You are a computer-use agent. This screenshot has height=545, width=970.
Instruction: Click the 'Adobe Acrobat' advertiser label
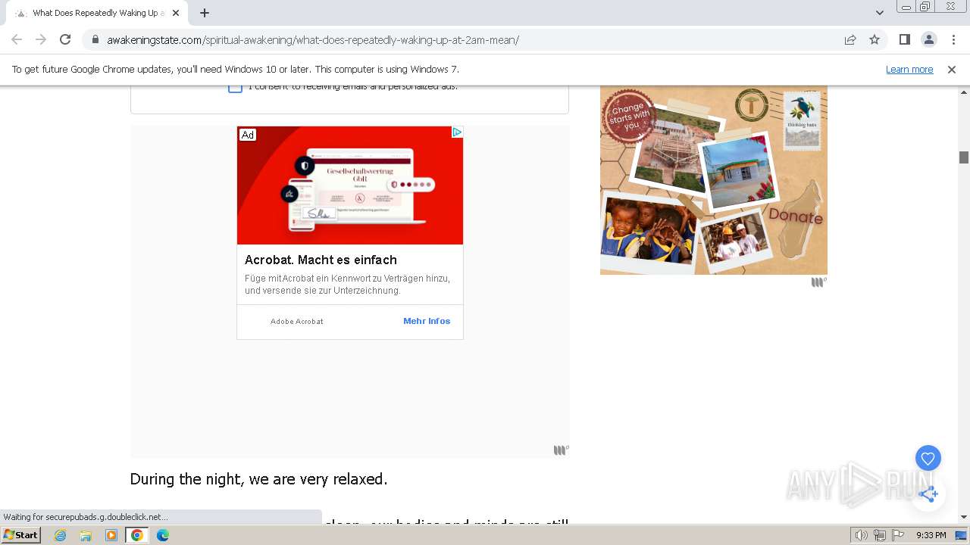coord(297,322)
